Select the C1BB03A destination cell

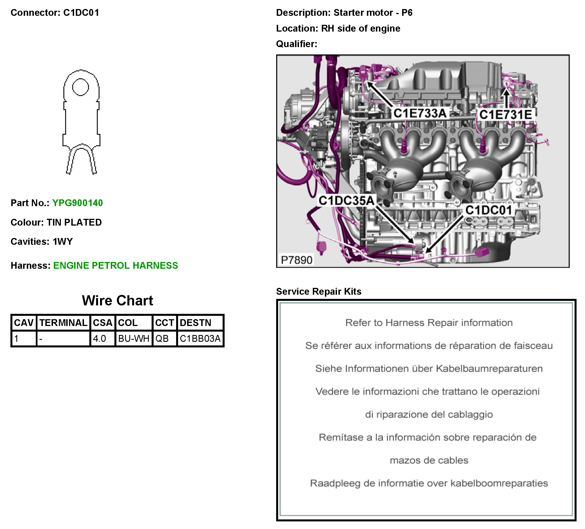200,339
